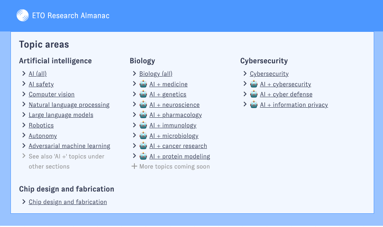Click the robot icon beside AI + cybersecurity
This screenshot has width=383, height=227.
click(254, 84)
